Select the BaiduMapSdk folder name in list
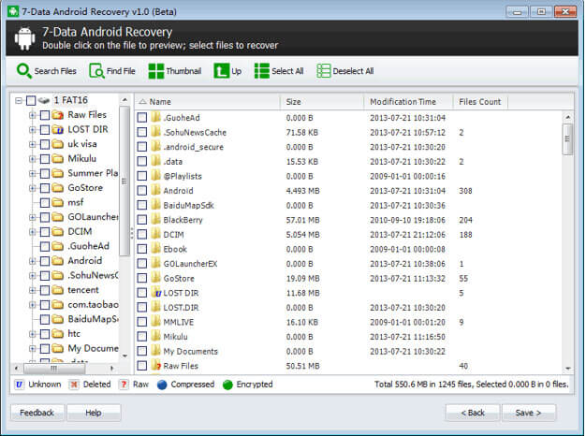586x436 pixels. 188,205
